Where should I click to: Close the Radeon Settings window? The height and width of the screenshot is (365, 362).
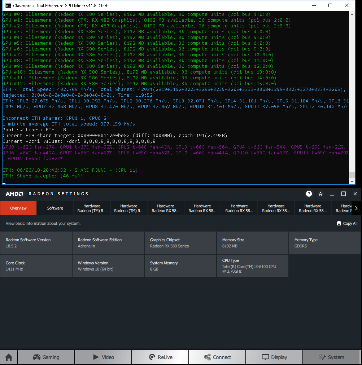(x=355, y=194)
